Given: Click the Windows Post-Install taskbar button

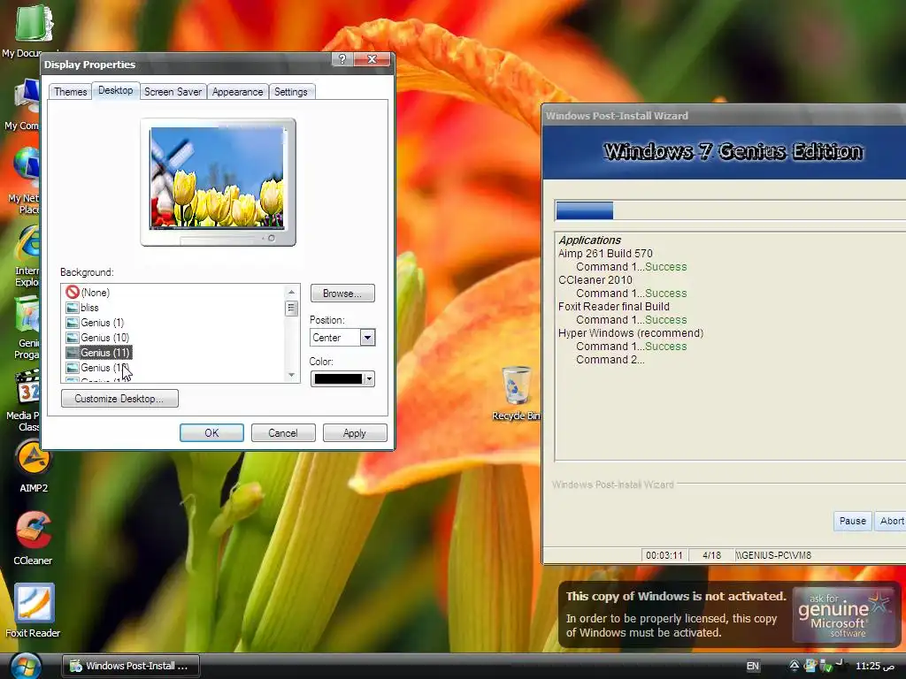Looking at the screenshot, I should pos(131,667).
